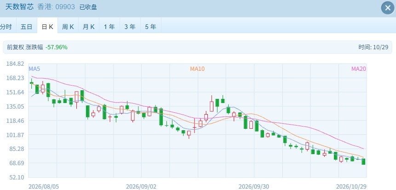Click the MA5 legend label
Viewport: 396px width, 190px height.
coord(34,69)
